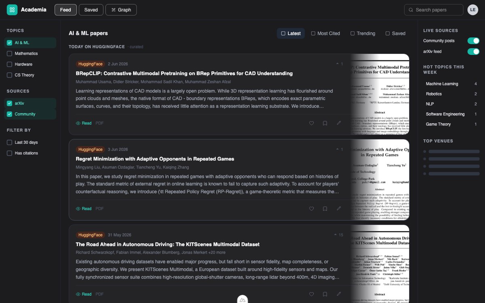Open the Graph view tab
Viewport: 485px width, 303px height.
121,10
